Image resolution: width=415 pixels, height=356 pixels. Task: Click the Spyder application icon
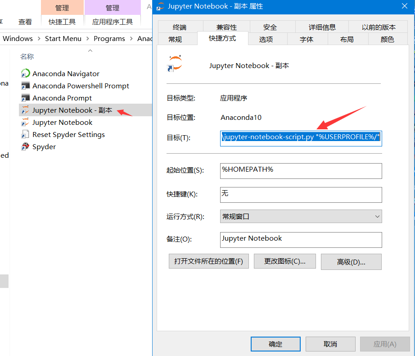[x=25, y=146]
